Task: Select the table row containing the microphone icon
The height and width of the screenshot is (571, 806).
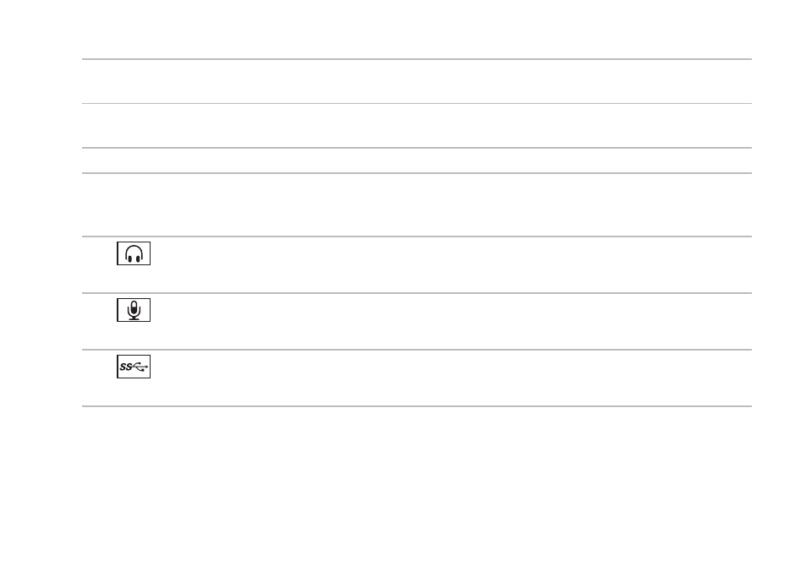Action: pyautogui.click(x=417, y=322)
